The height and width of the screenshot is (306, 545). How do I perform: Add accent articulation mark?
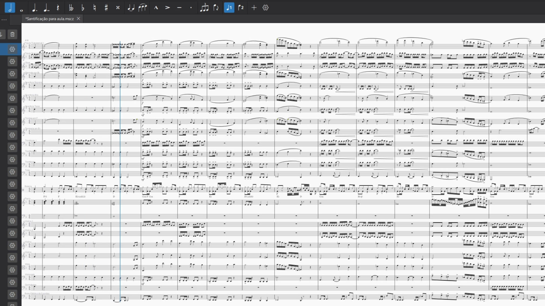tap(168, 8)
